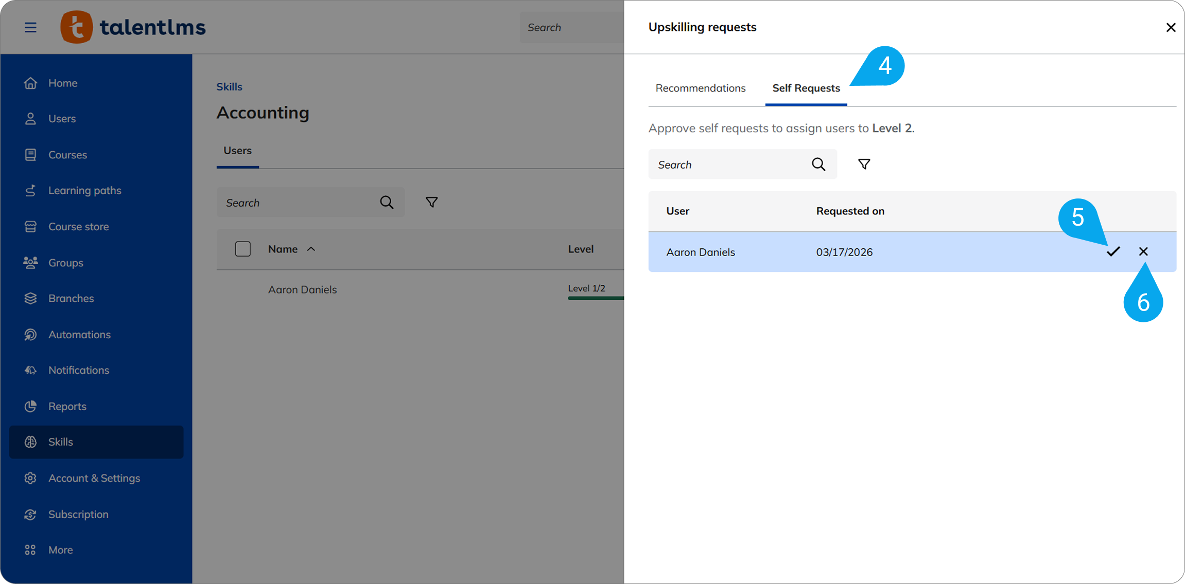This screenshot has width=1185, height=584.
Task: Expand the More sidebar item
Action: click(x=60, y=550)
